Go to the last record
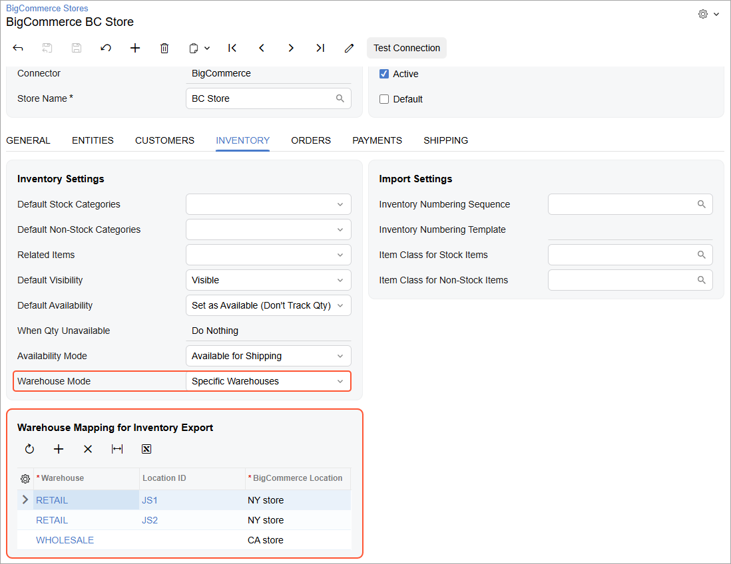731x564 pixels. [320, 48]
